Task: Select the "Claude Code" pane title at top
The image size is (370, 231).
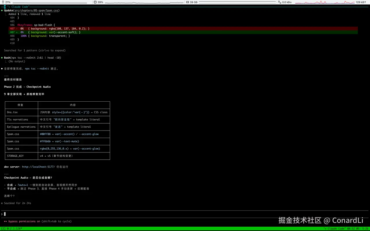Action: pyautogui.click(x=18, y=7)
